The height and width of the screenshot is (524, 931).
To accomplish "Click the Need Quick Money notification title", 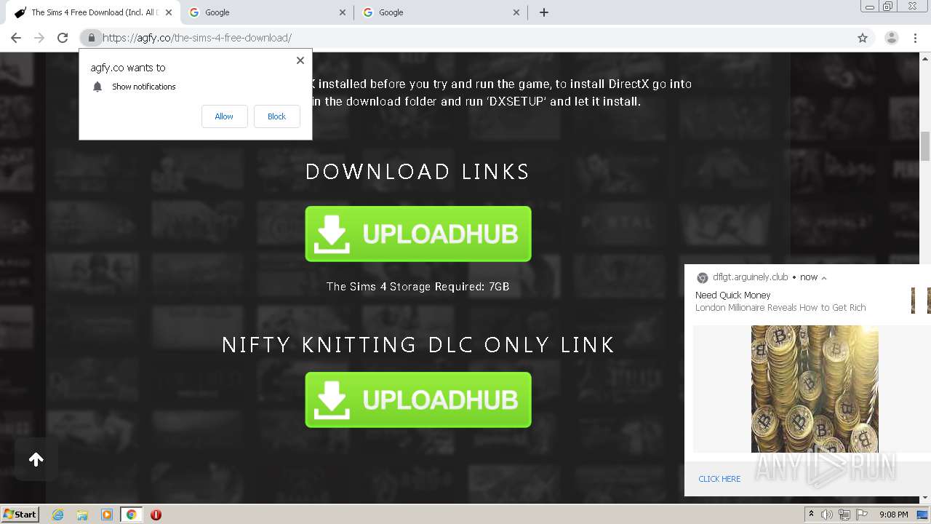I will click(x=732, y=295).
